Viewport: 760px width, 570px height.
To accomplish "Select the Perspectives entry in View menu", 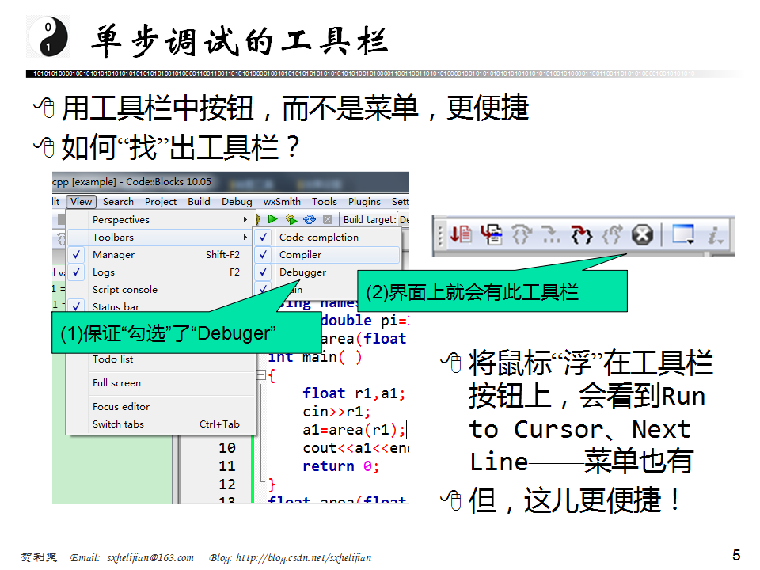I will pos(159,219).
